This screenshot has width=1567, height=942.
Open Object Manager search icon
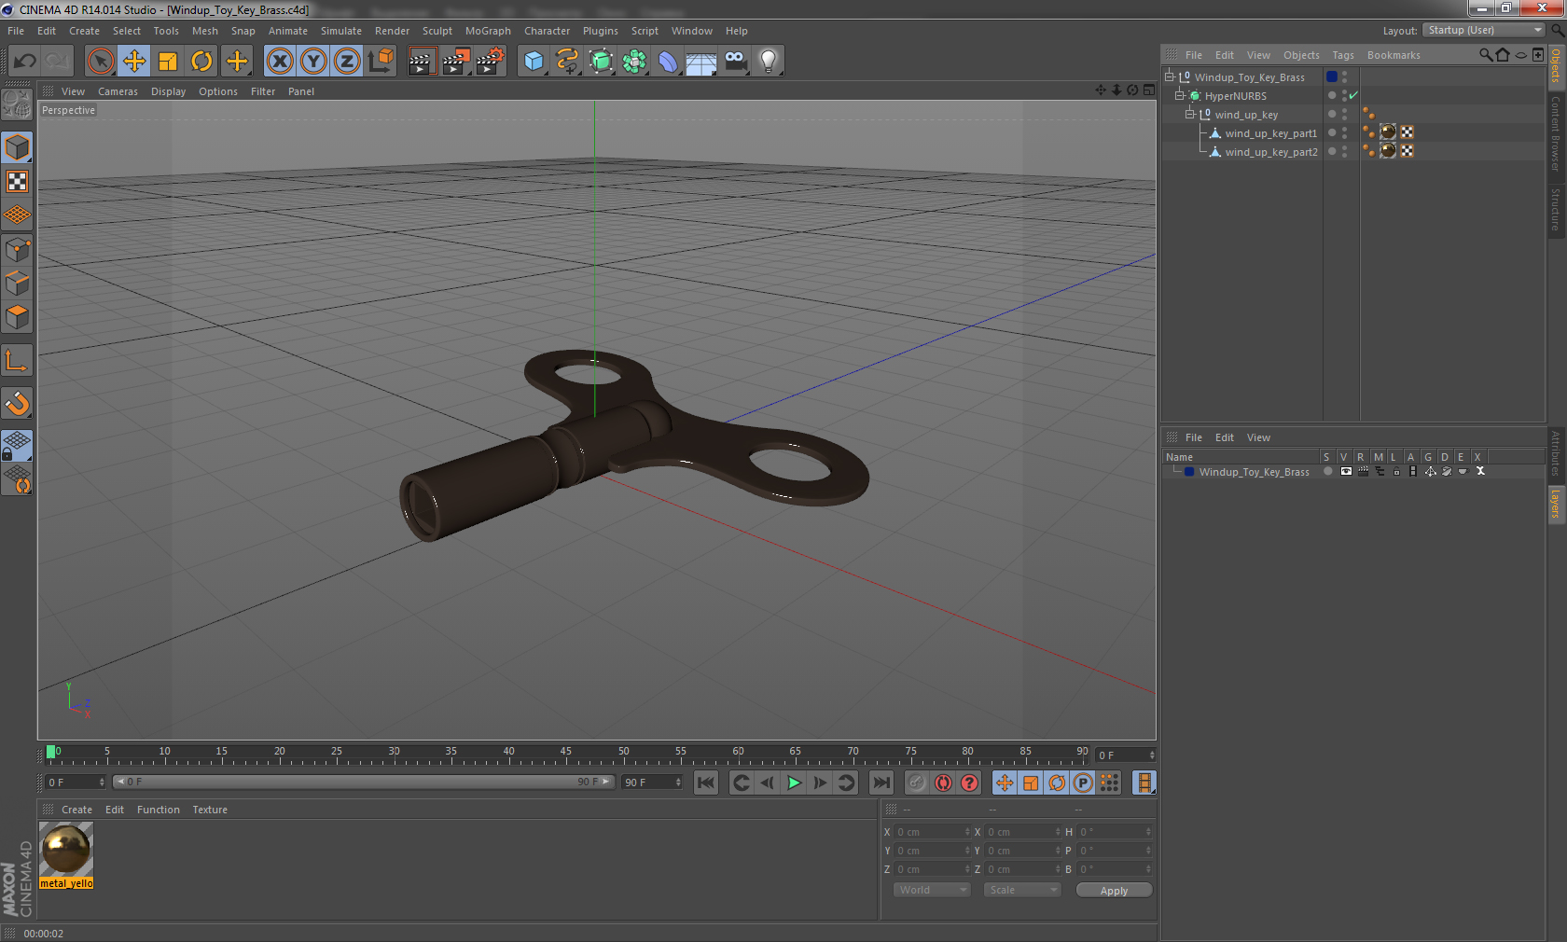(1485, 55)
